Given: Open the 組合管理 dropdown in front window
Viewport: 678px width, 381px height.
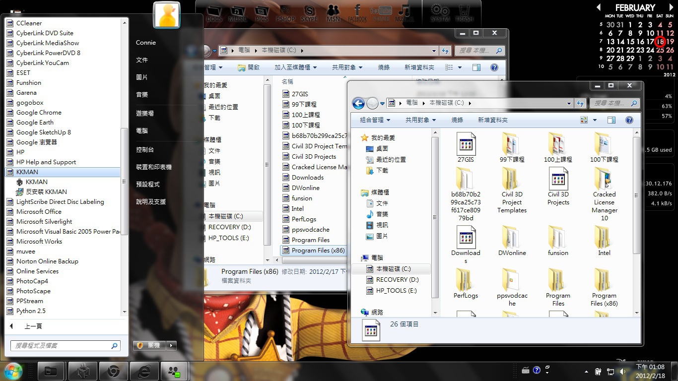Looking at the screenshot, I should (x=375, y=120).
